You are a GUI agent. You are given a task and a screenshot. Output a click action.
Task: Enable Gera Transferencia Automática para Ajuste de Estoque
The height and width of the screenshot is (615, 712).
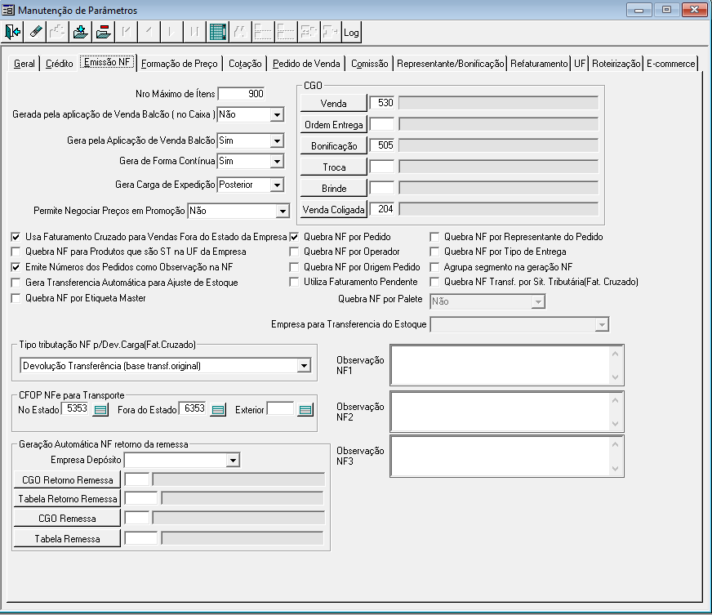point(16,283)
